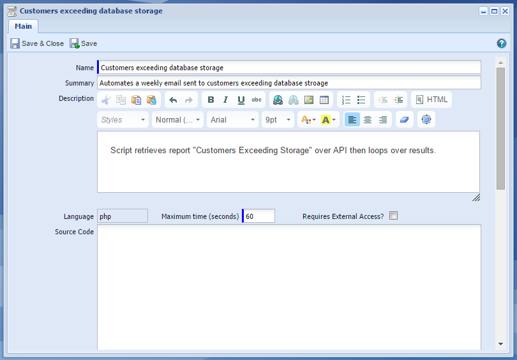The image size is (517, 360).
Task: Click the increase indent icon
Action: click(398, 100)
